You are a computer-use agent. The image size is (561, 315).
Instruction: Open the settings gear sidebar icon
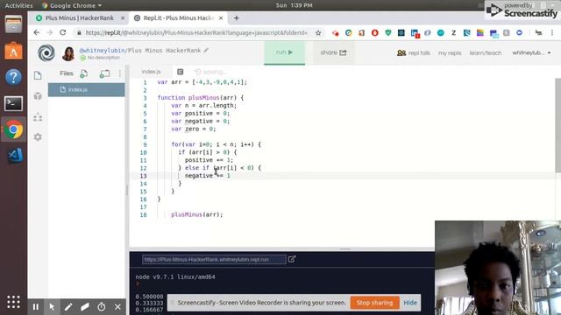(x=38, y=136)
